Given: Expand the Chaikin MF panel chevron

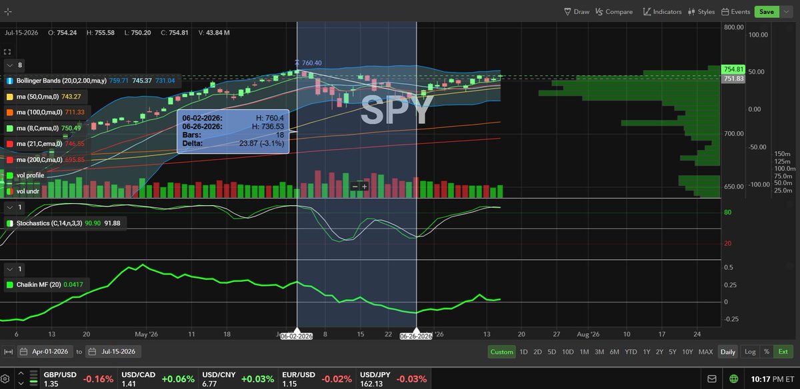Looking at the screenshot, I should (9, 269).
